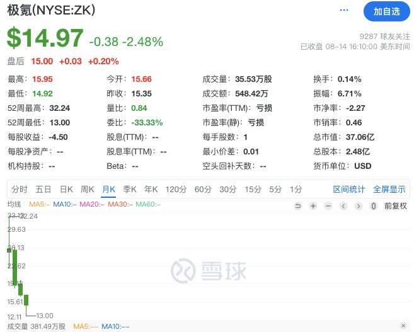Open the three-dot more options menu
Screen dimensions: 414x332
(344, 10)
